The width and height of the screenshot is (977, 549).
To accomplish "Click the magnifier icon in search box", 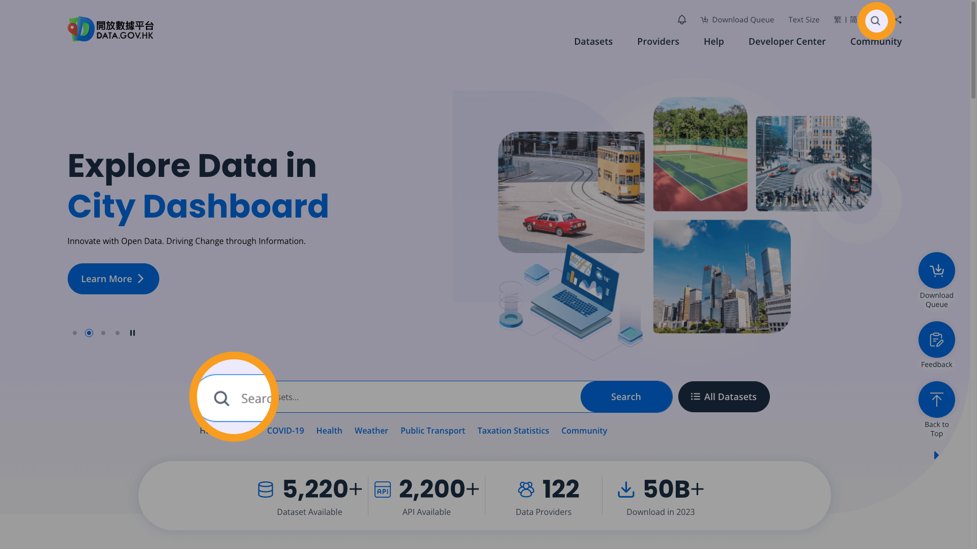I will coord(221,398).
